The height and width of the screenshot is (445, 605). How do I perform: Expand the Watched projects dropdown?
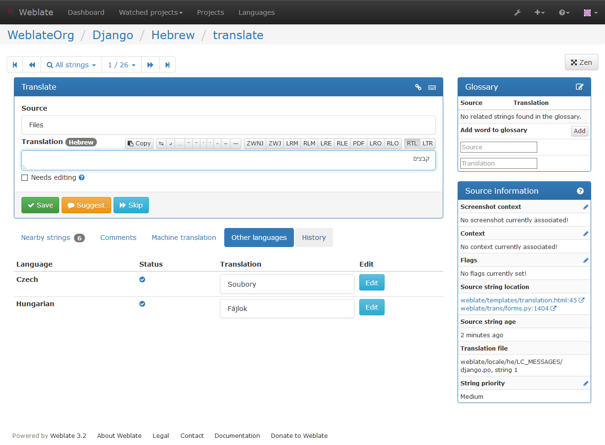151,12
